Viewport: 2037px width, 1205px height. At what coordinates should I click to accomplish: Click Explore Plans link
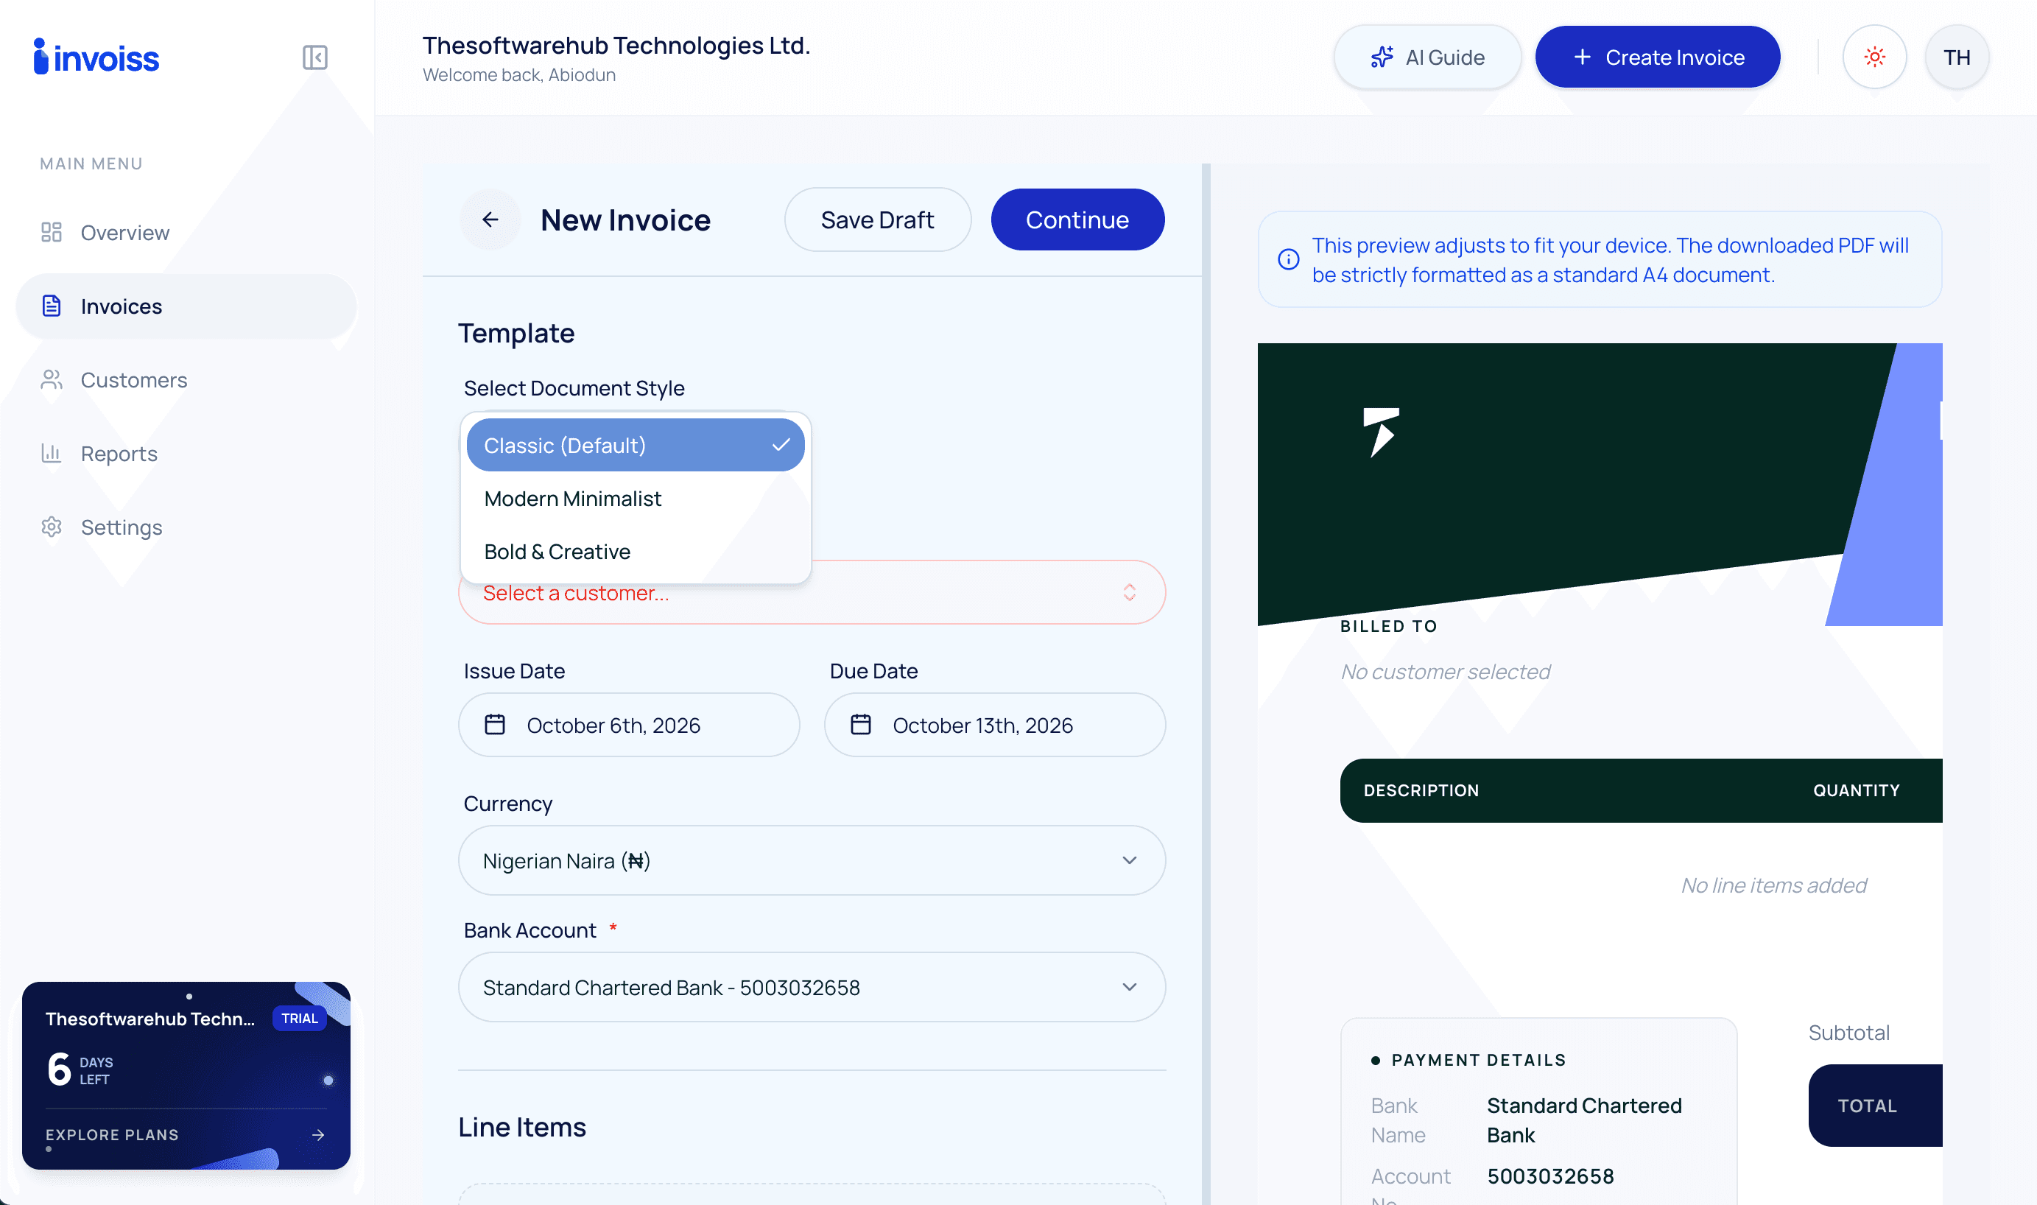tap(186, 1134)
